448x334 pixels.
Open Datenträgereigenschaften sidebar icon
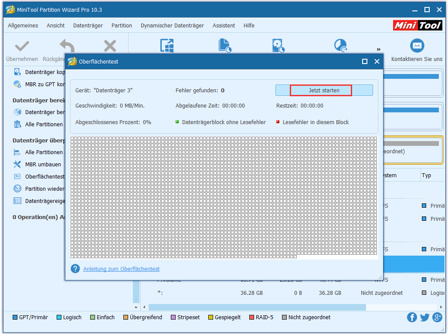[x=17, y=201]
